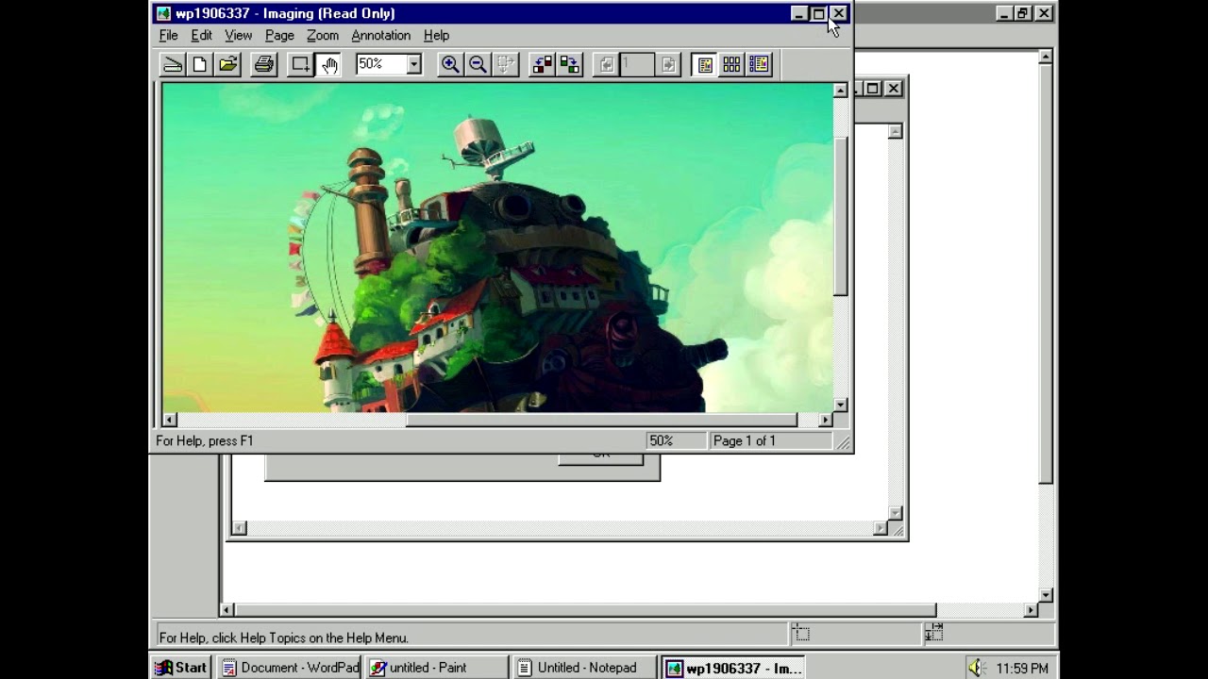
Task: Switch to Untitled - Notepad taskbar button
Action: click(x=586, y=668)
